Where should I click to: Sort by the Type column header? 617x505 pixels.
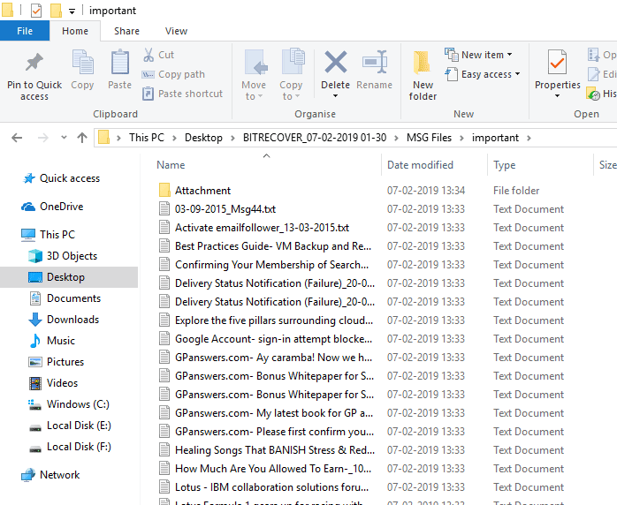pyautogui.click(x=504, y=165)
